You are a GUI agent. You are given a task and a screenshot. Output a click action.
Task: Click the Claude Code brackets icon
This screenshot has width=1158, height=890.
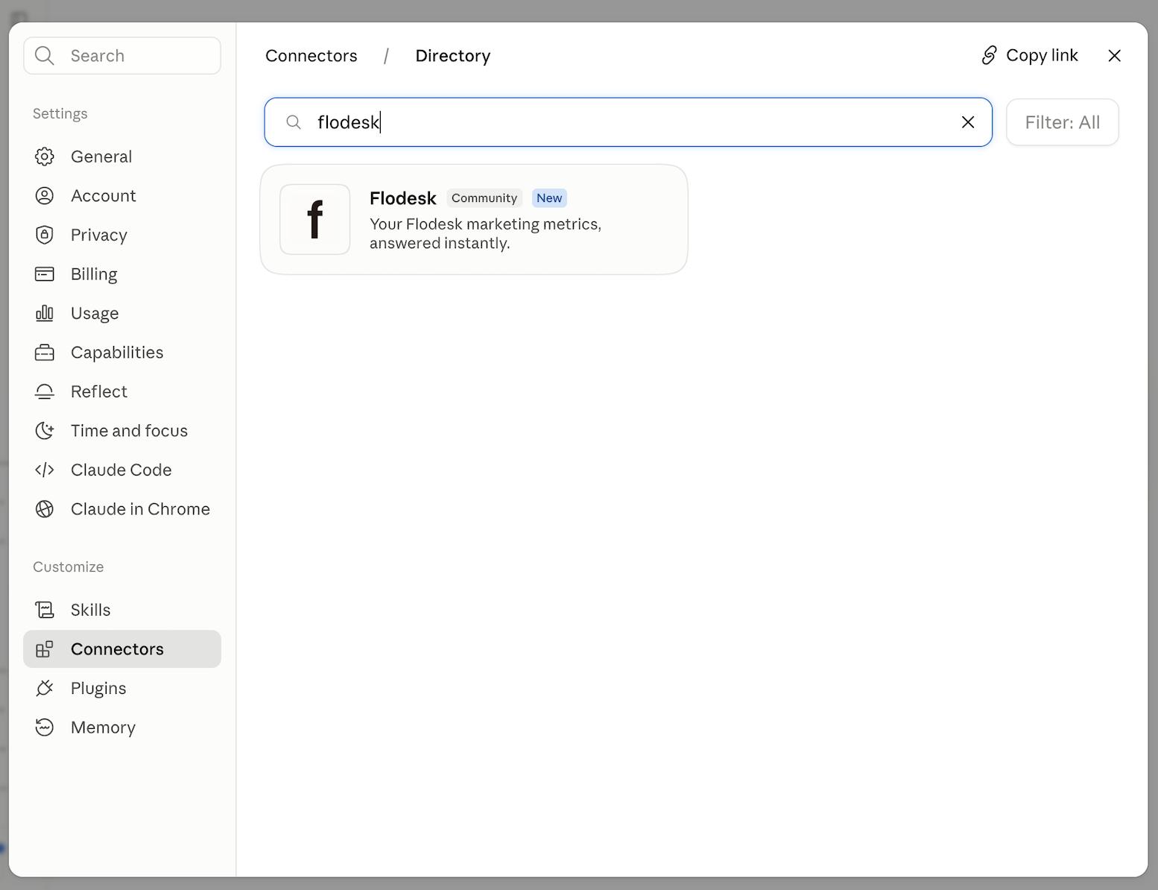(45, 470)
